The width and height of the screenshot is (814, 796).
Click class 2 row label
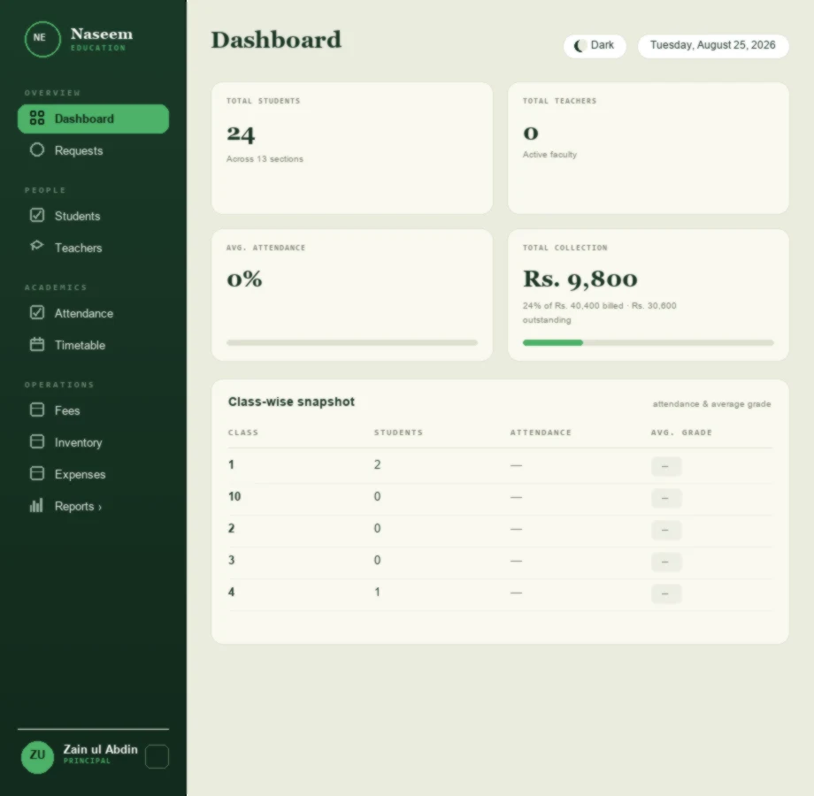[x=231, y=528]
